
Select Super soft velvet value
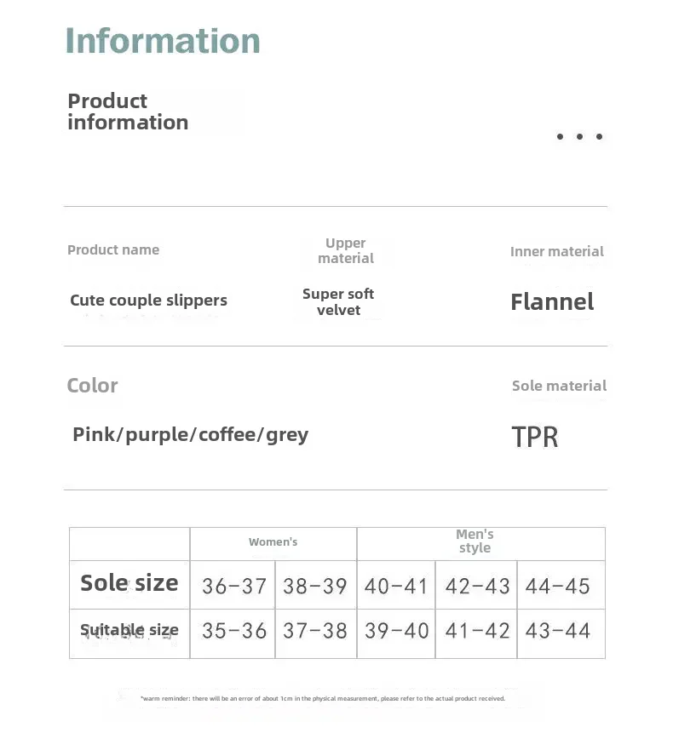(338, 302)
